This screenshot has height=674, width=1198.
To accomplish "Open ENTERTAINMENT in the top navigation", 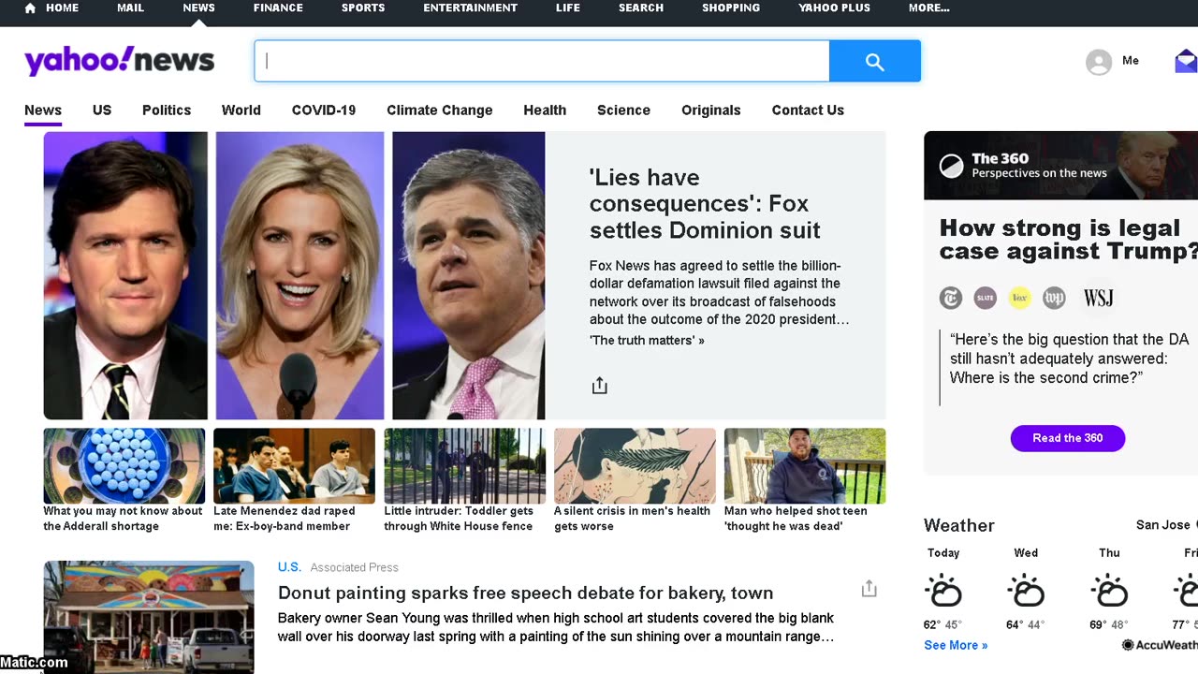I will click(x=470, y=7).
